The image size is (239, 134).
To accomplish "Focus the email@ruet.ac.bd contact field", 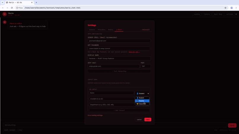I will coord(111,99).
